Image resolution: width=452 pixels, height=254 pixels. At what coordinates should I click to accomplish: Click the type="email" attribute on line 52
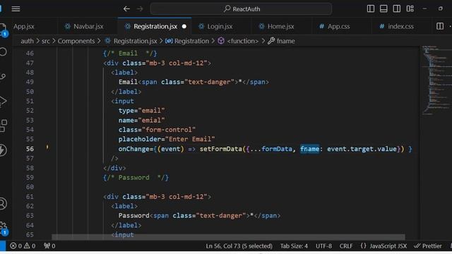click(141, 111)
